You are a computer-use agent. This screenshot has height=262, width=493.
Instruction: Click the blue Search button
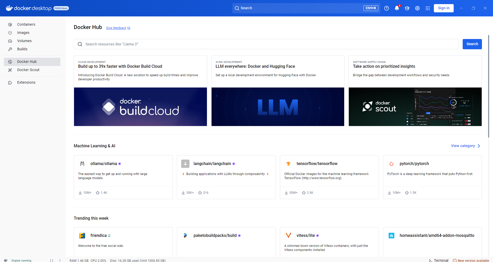pos(472,44)
